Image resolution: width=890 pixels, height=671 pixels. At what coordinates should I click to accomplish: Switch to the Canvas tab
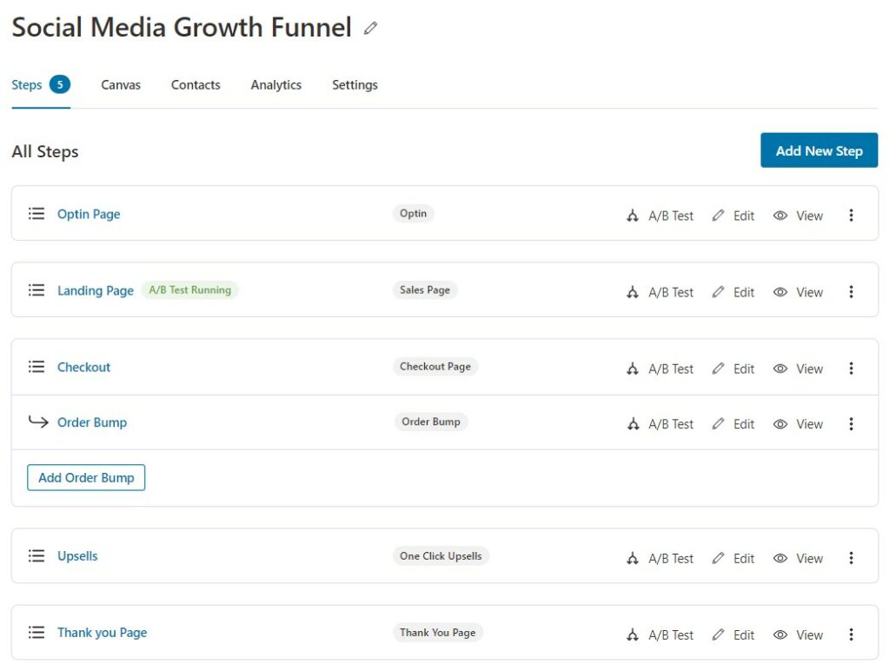120,85
